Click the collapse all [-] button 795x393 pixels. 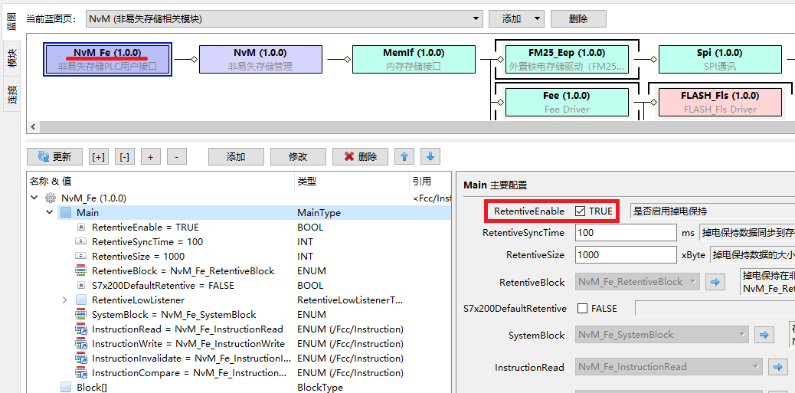coord(125,156)
